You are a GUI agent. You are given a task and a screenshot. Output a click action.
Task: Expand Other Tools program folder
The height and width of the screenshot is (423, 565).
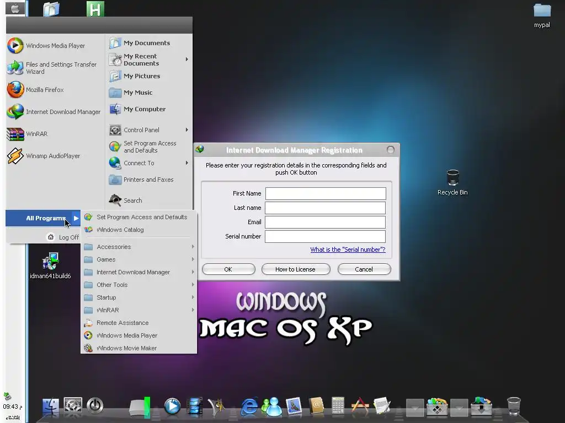pyautogui.click(x=139, y=285)
